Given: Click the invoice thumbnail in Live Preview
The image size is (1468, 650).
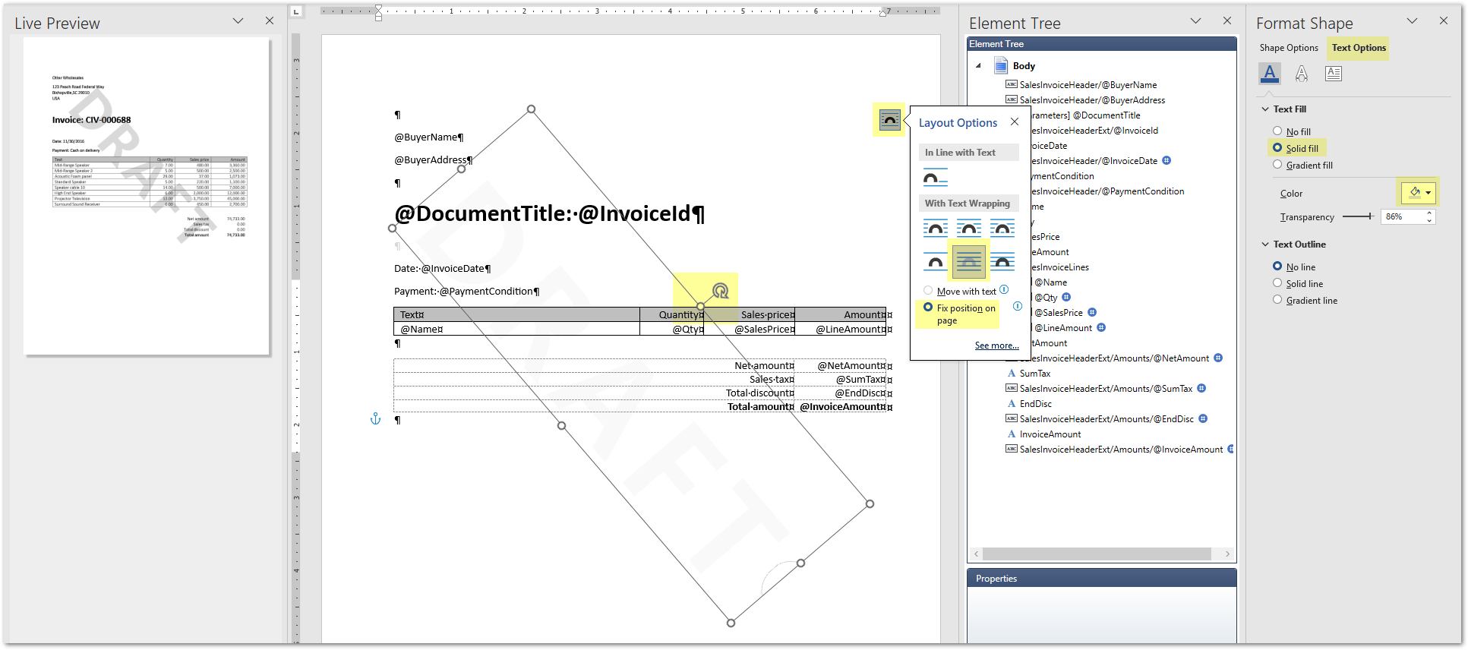Looking at the screenshot, I should (147, 196).
